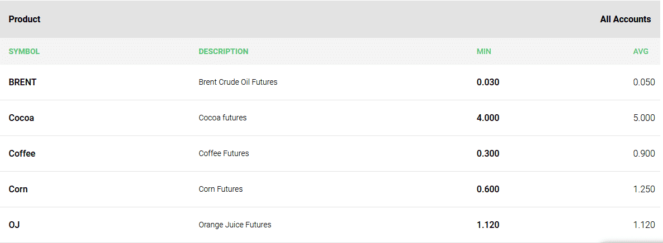Image resolution: width=663 pixels, height=243 pixels.
Task: Sort by SYMBOL column header
Action: click(24, 52)
